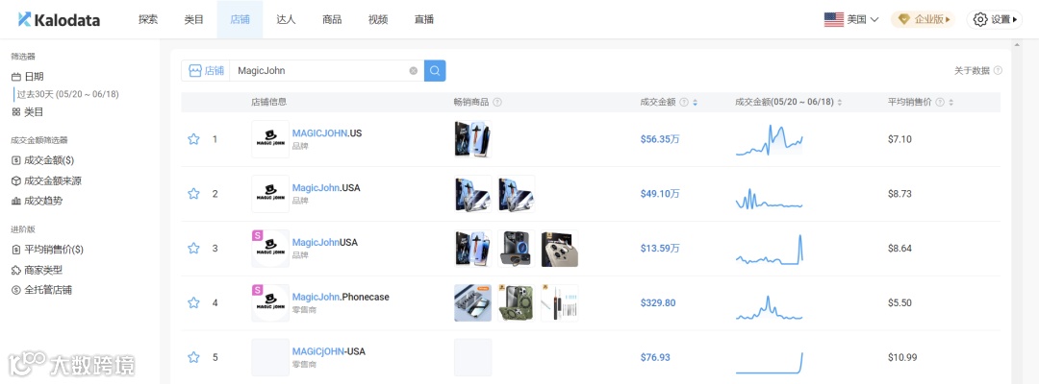The width and height of the screenshot is (1039, 384).
Task: Click the $10.99 average price value
Action: tap(902, 357)
